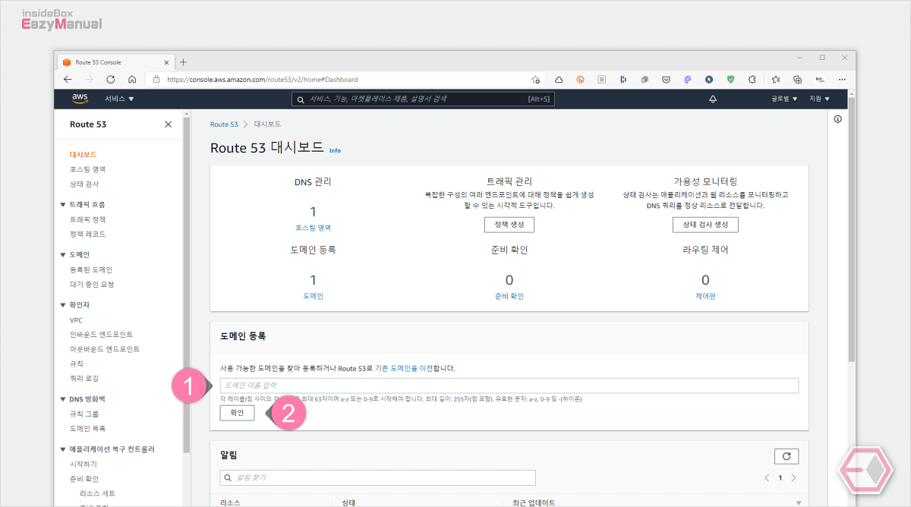This screenshot has width=911, height=507.
Task: Open browser collections icon
Action: click(798, 79)
